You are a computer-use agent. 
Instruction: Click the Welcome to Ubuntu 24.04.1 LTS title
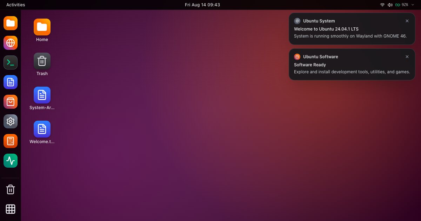326,29
